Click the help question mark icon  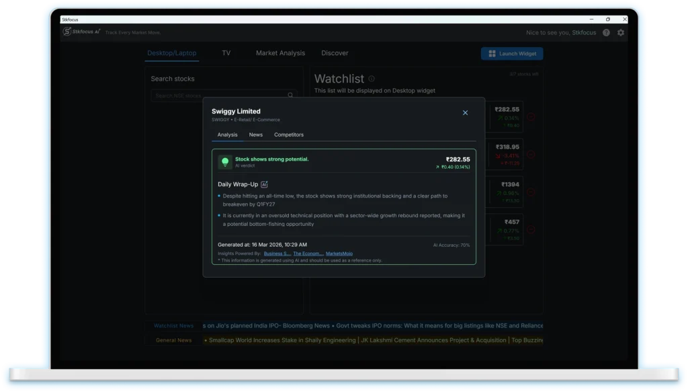(606, 32)
